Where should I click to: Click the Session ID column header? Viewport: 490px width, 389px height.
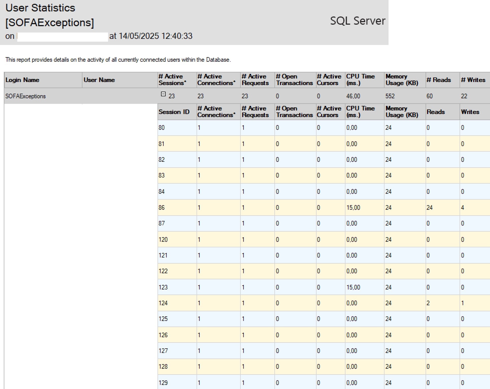pyautogui.click(x=174, y=112)
